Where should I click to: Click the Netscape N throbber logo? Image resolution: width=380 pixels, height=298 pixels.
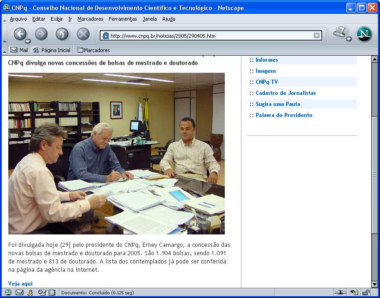pos(364,34)
